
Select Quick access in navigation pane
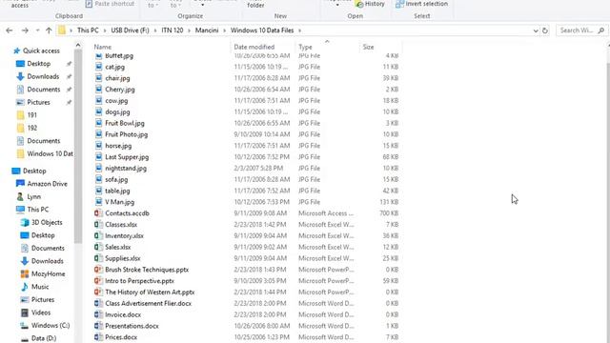tap(36, 50)
